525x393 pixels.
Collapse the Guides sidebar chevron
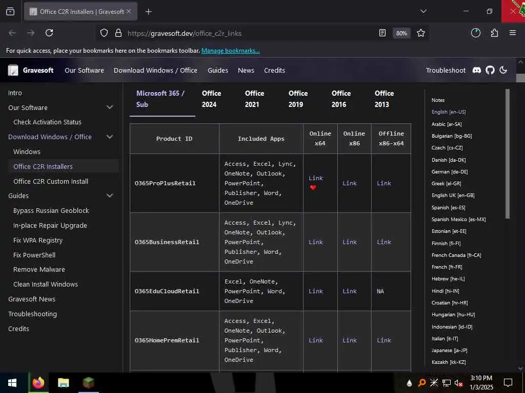click(110, 195)
